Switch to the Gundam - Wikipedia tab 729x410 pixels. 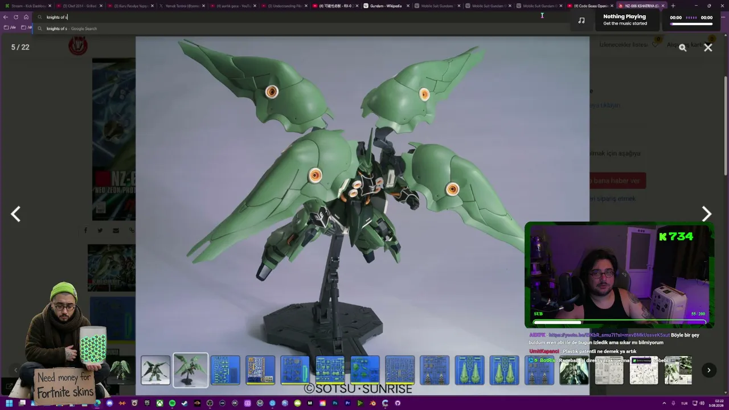[386, 6]
